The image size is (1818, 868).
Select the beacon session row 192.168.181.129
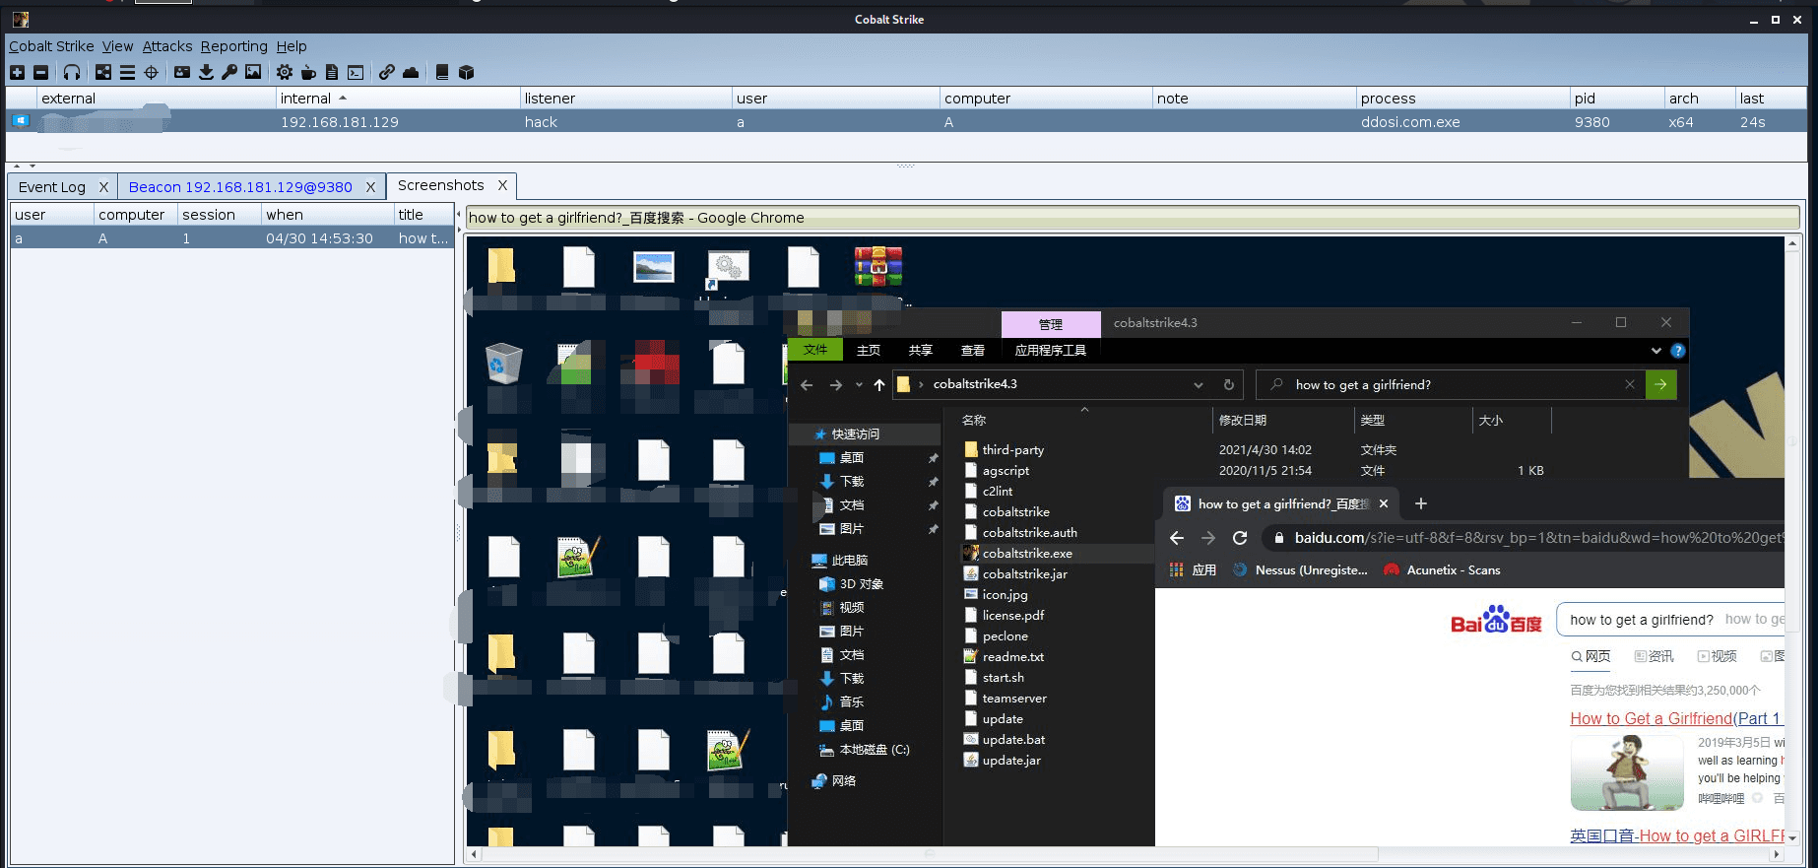[340, 122]
